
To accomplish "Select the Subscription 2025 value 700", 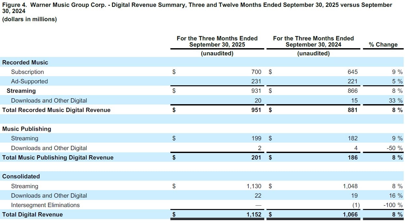I will [256, 72].
